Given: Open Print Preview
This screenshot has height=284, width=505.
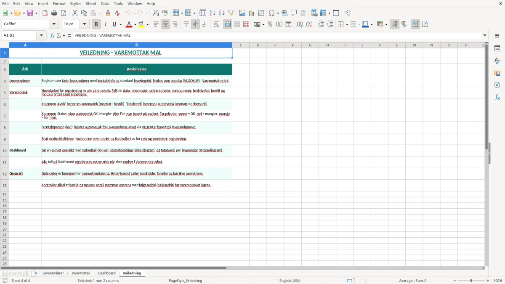Looking at the screenshot, I should pos(64,13).
